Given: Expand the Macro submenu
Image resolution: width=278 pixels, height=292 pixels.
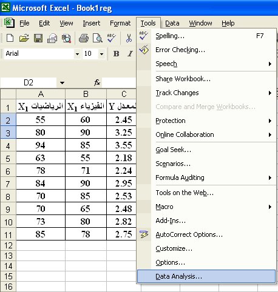Looking at the screenshot, I should 270,207.
